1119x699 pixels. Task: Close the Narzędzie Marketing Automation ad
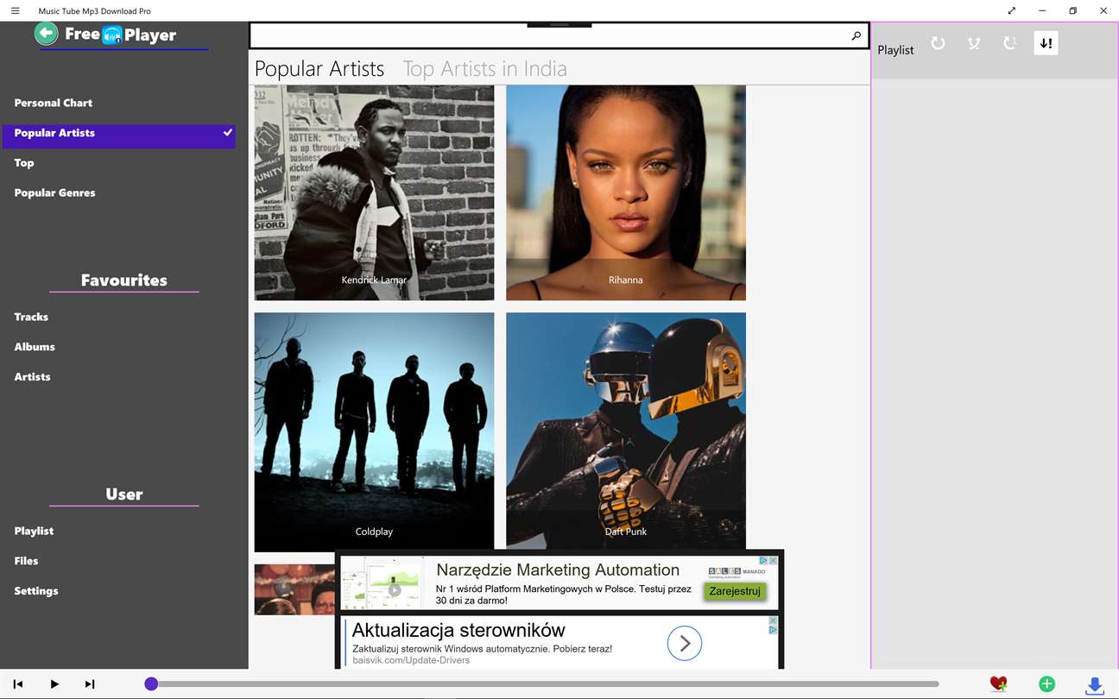[774, 561]
